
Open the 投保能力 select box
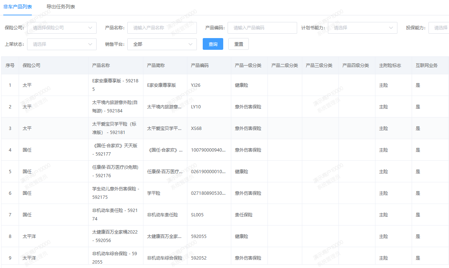[x=439, y=28]
